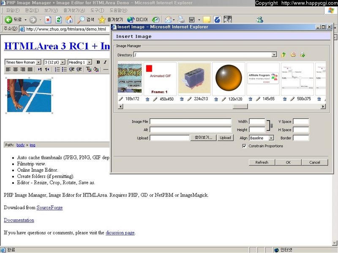Toggle ordered list in HTMLArea toolbar

click(57, 69)
